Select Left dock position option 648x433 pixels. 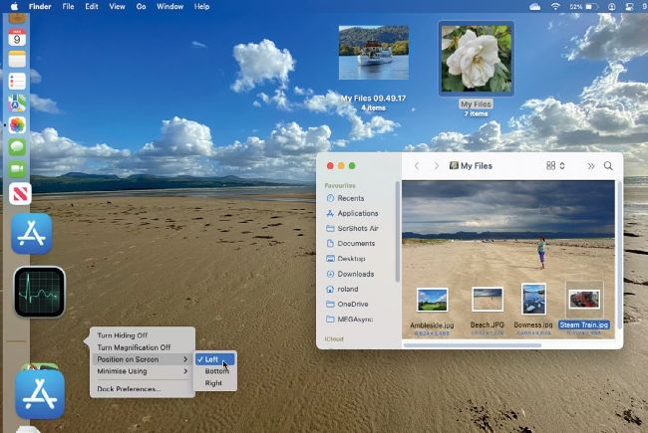[x=211, y=359]
